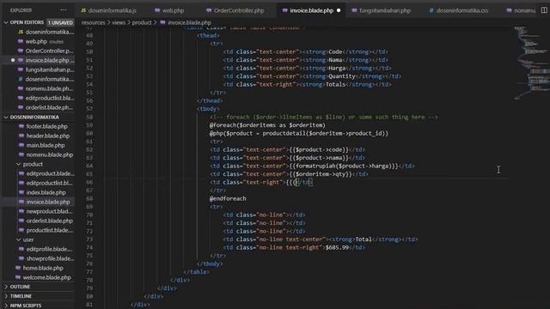Click the formatrupiah($product->harga) expression
Image resolution: width=550 pixels, height=309 pixels.
(x=345, y=166)
